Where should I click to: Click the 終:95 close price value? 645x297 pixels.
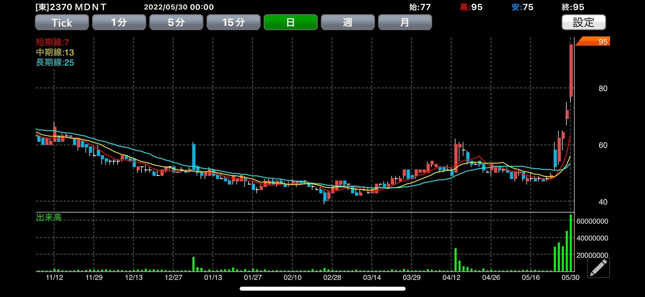click(x=573, y=7)
